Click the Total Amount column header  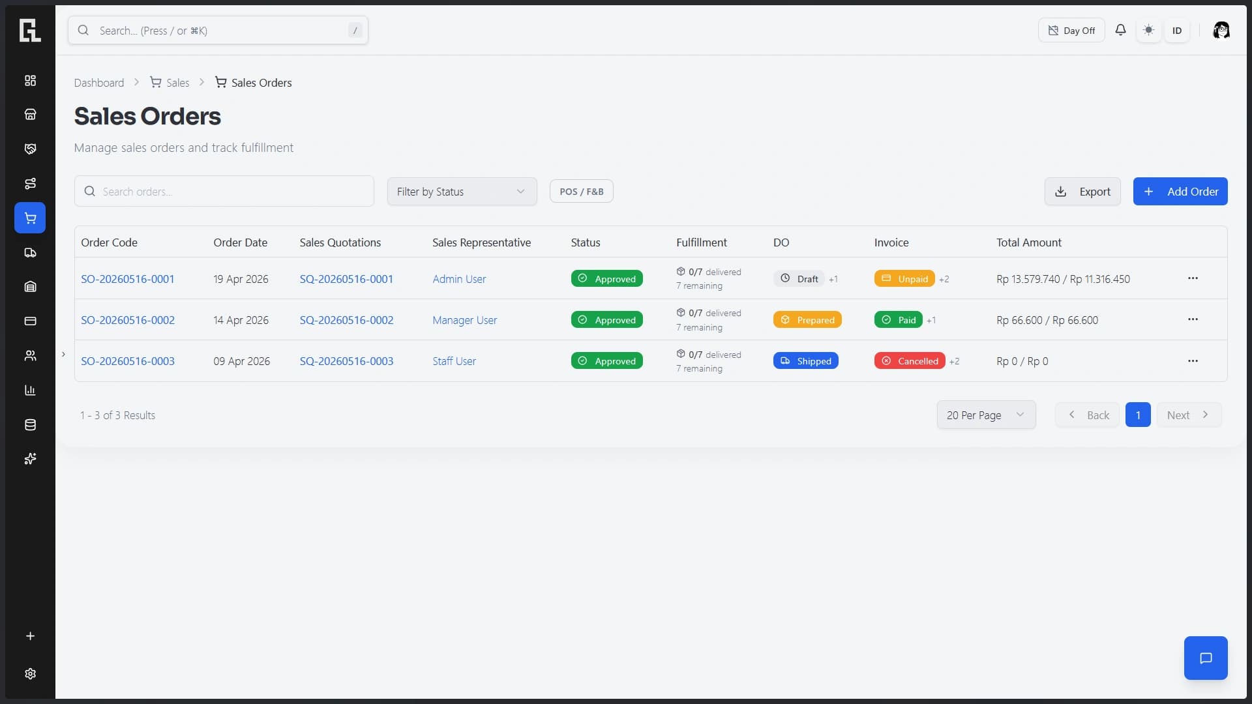1028,242
